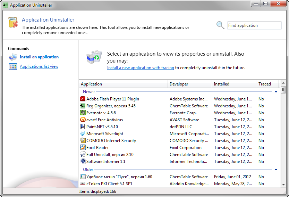Click the avast! Free Antivirus icon
Image resolution: width=289 pixels, height=197 pixels.
(83, 120)
